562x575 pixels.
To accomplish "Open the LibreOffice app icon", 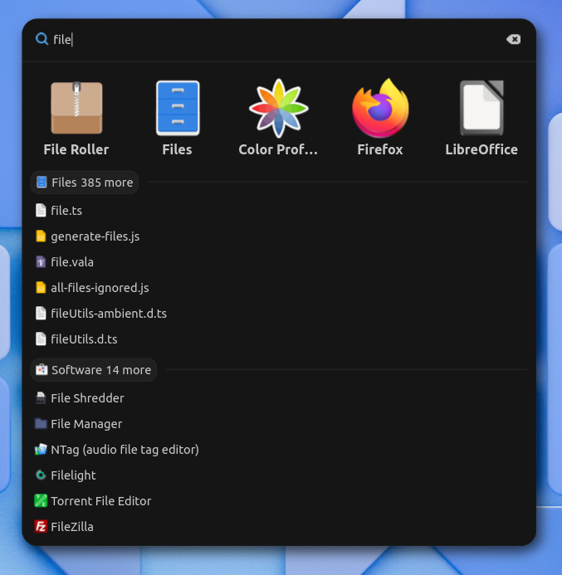I will [x=481, y=108].
